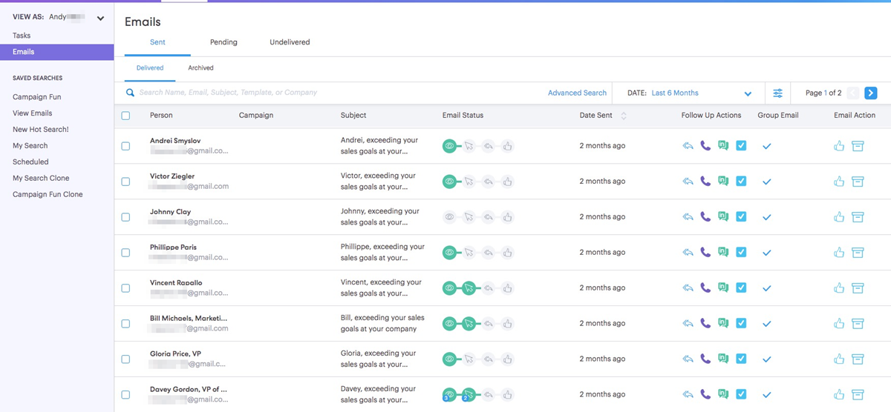This screenshot has width=891, height=412.
Task: Select the Archived sub-tab
Action: pyautogui.click(x=200, y=67)
